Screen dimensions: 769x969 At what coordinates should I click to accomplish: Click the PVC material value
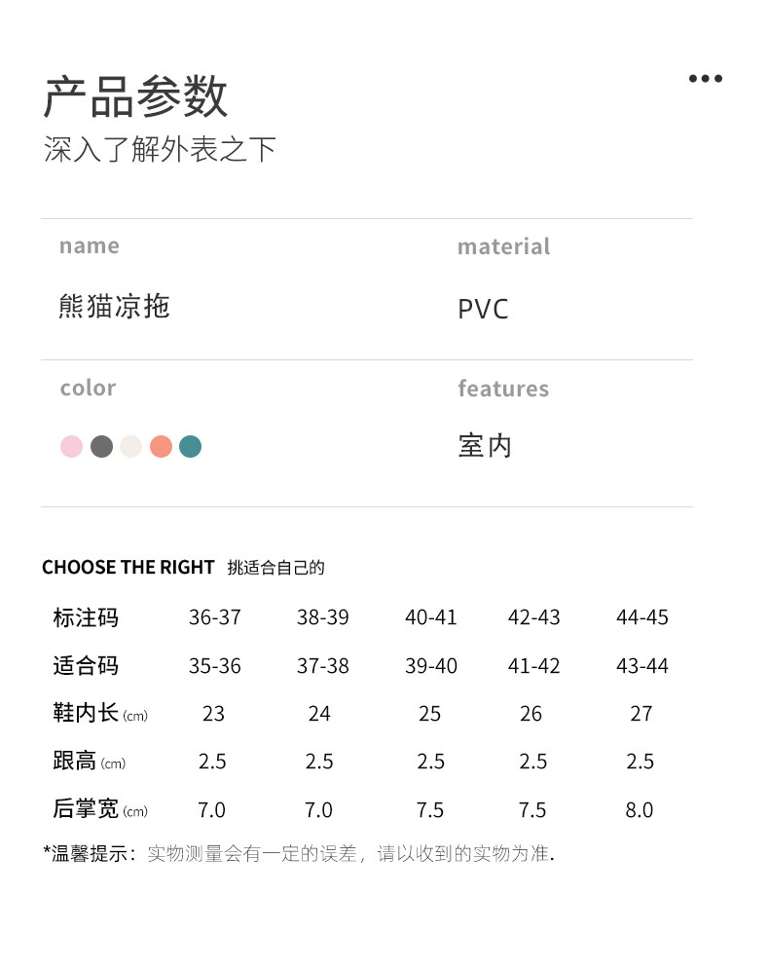483,310
